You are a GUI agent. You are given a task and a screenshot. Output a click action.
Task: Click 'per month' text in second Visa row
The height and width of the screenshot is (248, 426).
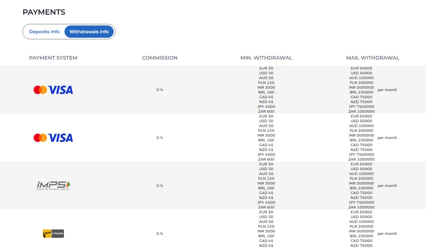[x=387, y=138]
